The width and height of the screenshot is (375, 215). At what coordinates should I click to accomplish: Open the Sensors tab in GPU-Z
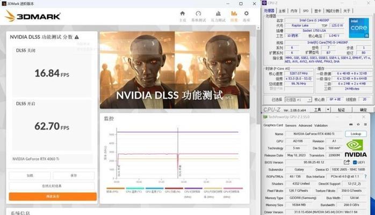291,125
